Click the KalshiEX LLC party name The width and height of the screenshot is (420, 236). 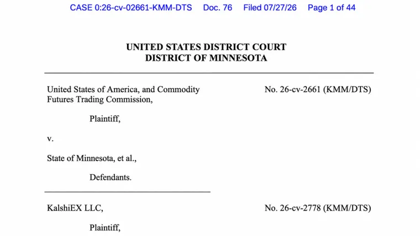pos(75,208)
